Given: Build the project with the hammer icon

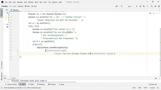Looking at the screenshot, I should click(x=122, y=6).
